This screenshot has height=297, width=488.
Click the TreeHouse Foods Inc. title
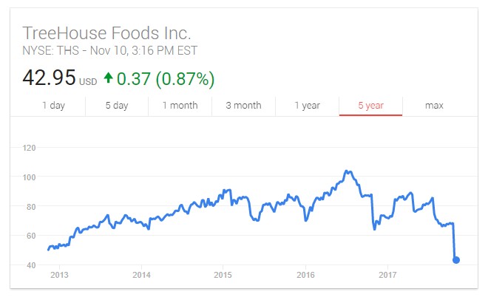click(106, 33)
